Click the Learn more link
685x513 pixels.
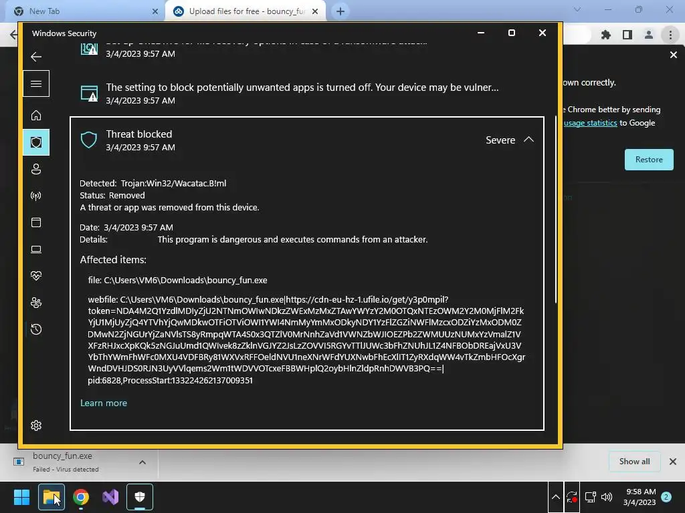[104, 403]
